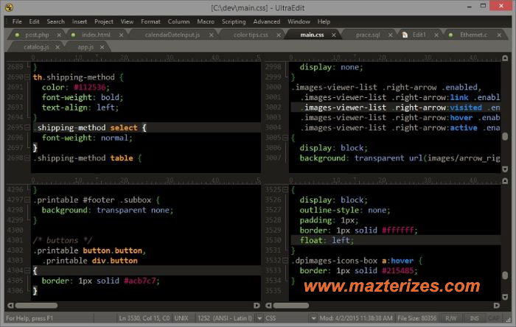This screenshot has width=516, height=327.
Task: Switch to the calendarDateInput.js tab
Action: (x=172, y=35)
